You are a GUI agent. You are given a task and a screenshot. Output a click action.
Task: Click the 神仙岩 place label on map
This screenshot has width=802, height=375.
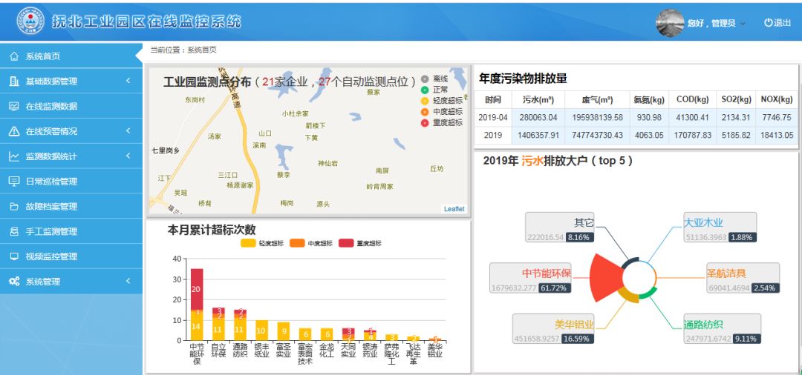click(327, 163)
